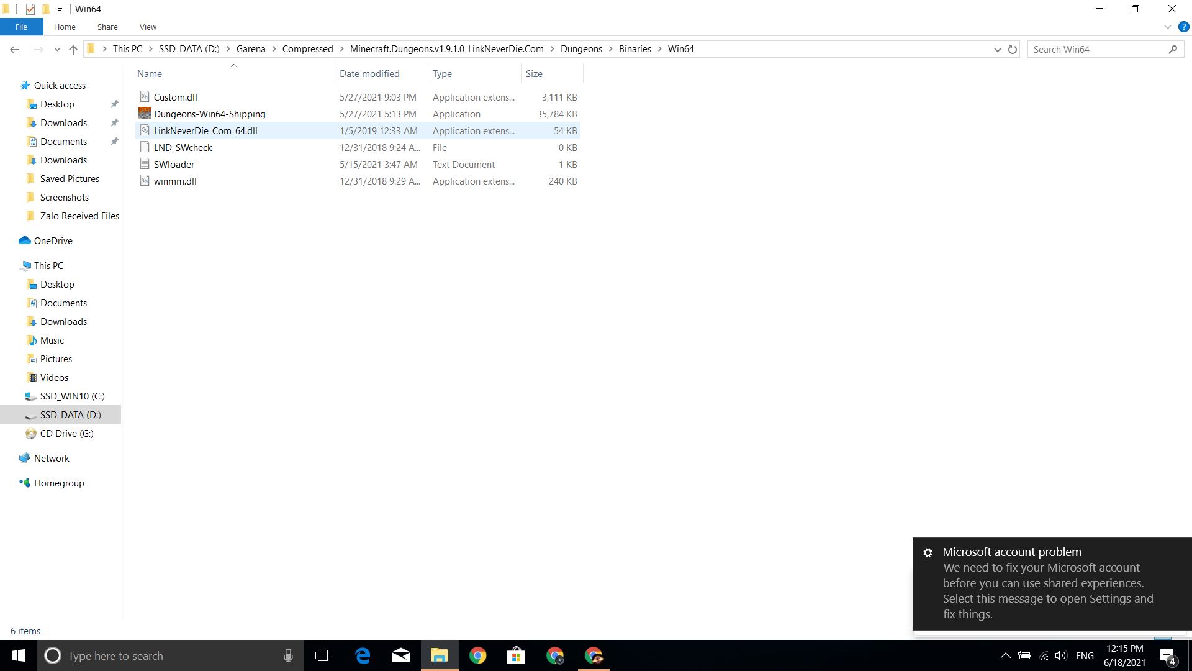Open the File menu
Image resolution: width=1192 pixels, height=671 pixels.
tap(21, 27)
